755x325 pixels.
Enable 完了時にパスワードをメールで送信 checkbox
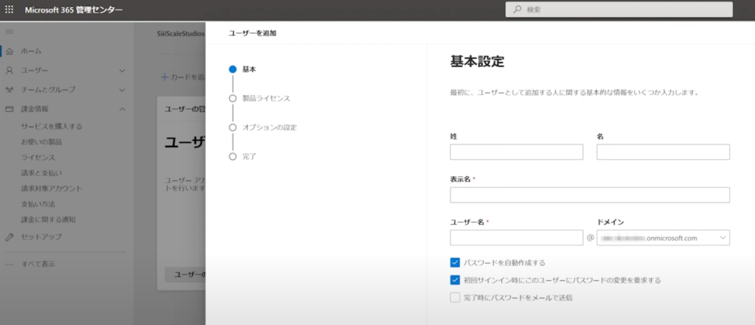pyautogui.click(x=455, y=298)
